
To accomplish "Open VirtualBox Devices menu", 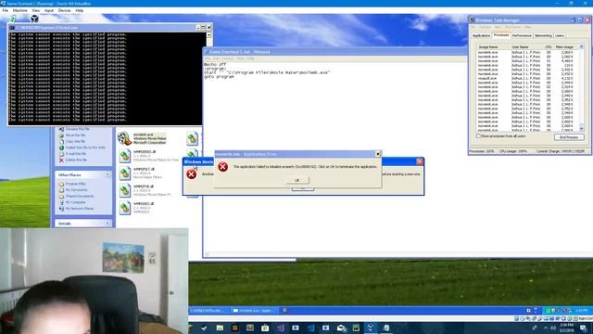I will (64, 10).
